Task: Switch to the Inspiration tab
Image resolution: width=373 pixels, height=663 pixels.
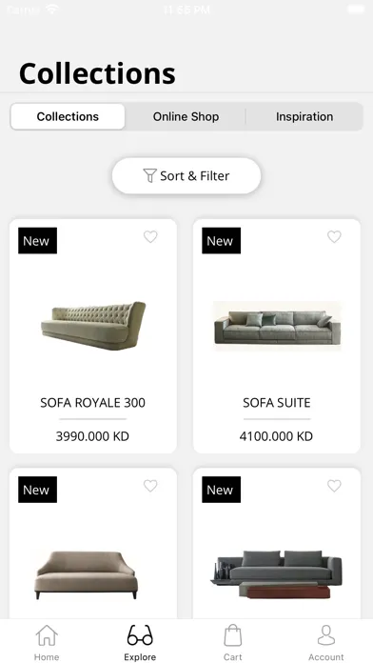Action: coord(304,117)
